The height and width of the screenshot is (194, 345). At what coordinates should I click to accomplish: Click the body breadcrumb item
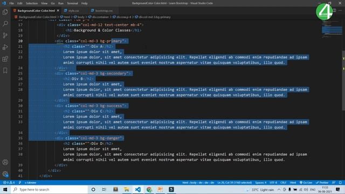pyautogui.click(x=81, y=17)
